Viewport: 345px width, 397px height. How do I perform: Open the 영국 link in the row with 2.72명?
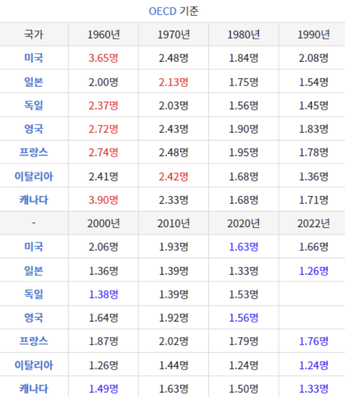click(x=34, y=129)
